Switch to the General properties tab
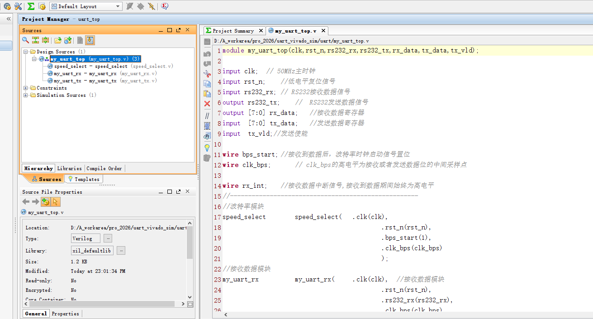The height and width of the screenshot is (319, 593). click(36, 314)
